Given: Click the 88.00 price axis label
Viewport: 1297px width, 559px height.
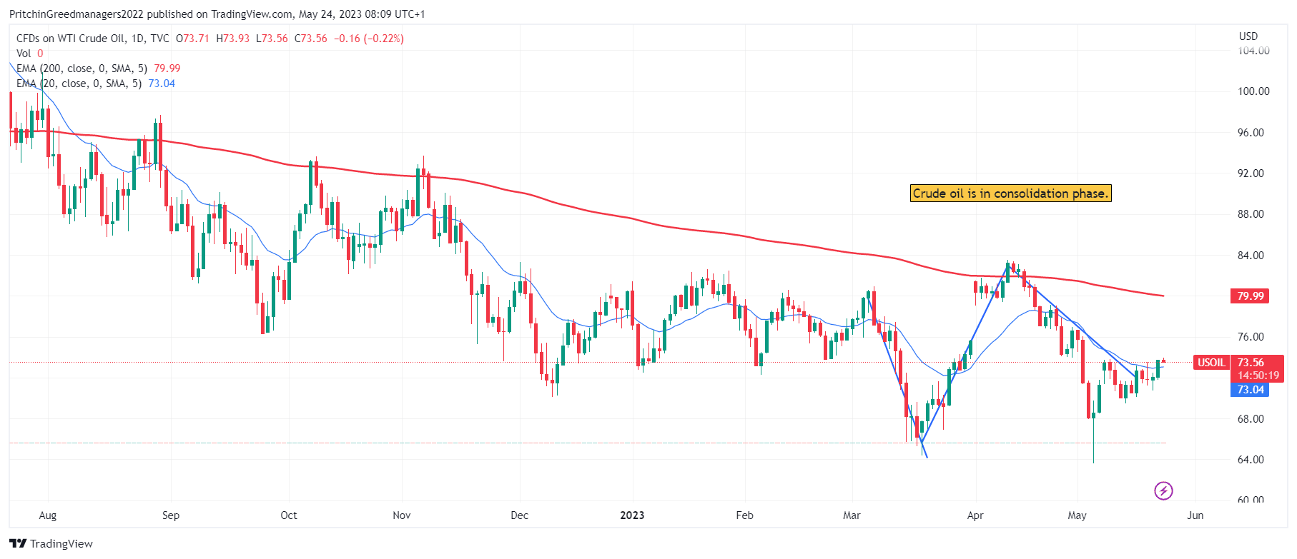Looking at the screenshot, I should click(1251, 214).
